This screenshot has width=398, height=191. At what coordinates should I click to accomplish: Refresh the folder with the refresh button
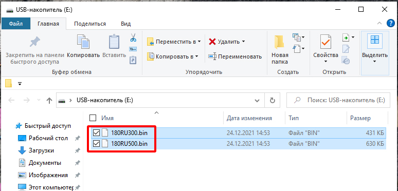click(273, 100)
